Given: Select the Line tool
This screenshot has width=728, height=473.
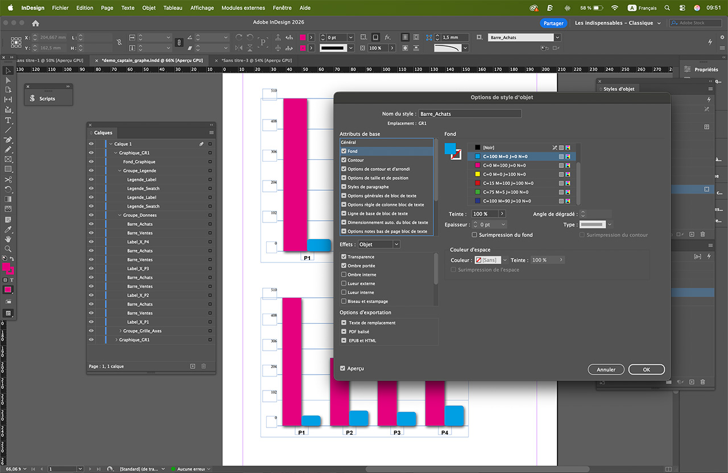Looking at the screenshot, I should (x=9, y=130).
